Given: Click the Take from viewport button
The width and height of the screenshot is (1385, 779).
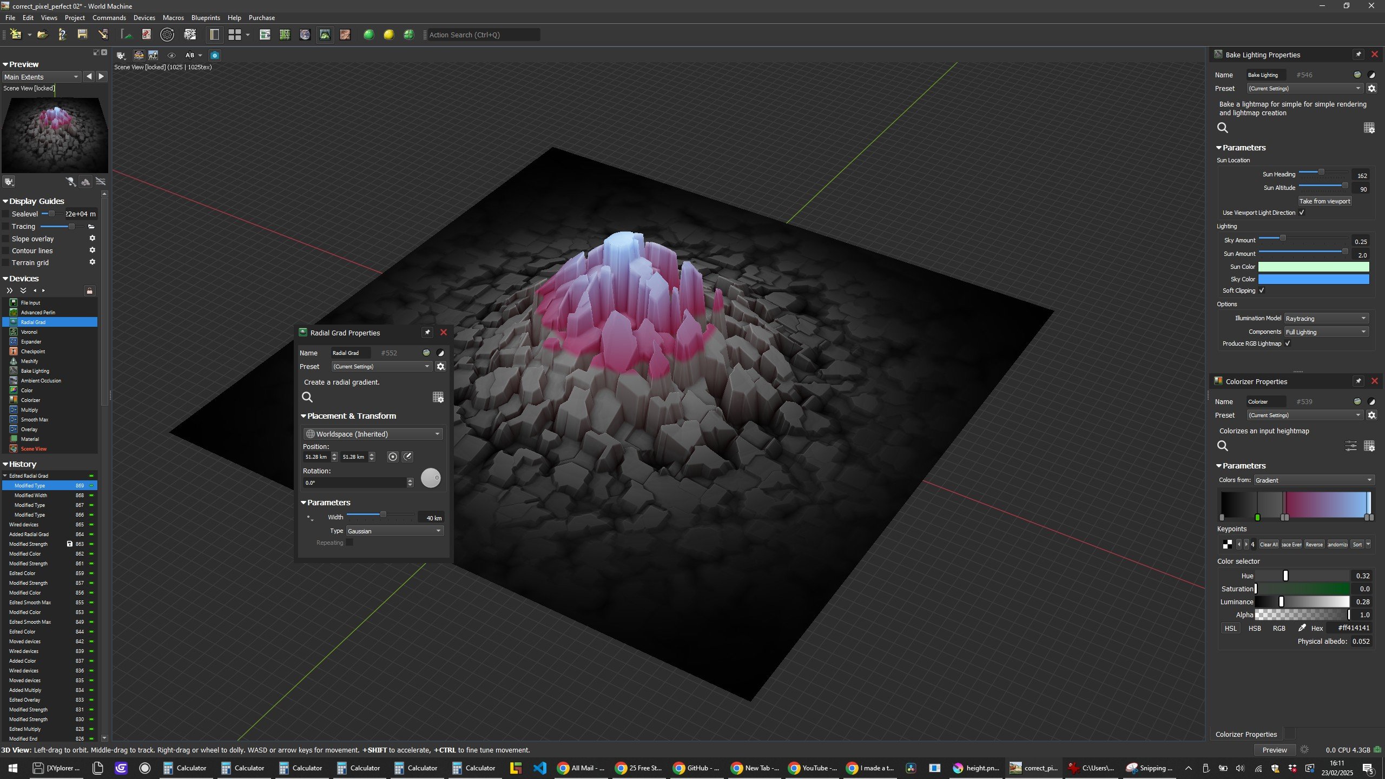Looking at the screenshot, I should tap(1324, 201).
